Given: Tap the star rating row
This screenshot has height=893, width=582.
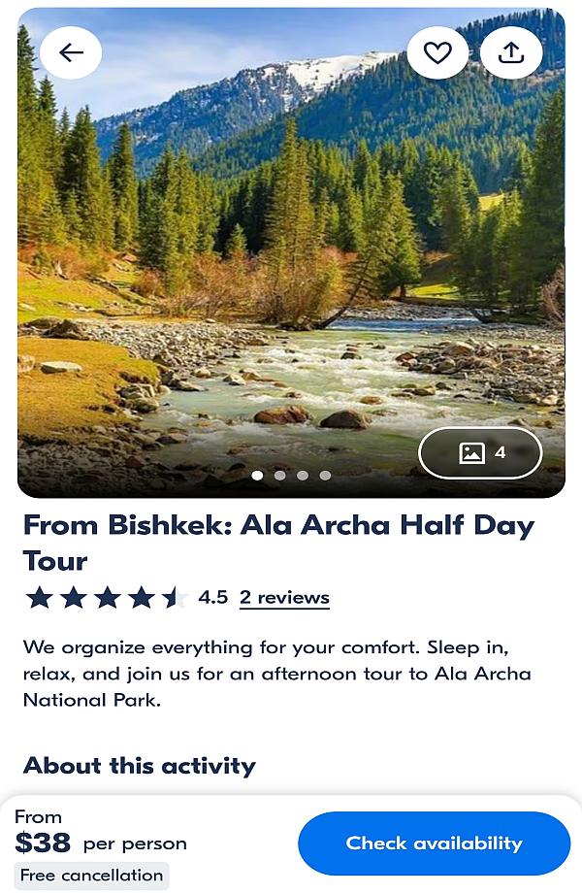Looking at the screenshot, I should click(107, 597).
